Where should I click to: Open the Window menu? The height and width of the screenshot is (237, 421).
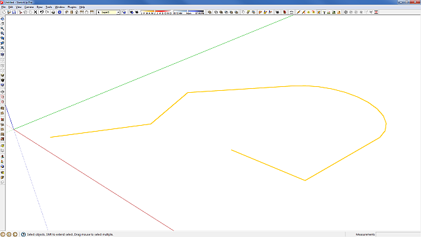point(60,7)
